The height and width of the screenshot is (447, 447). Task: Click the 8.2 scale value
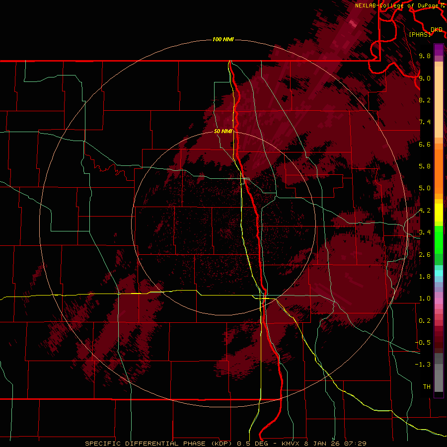[x=425, y=100]
